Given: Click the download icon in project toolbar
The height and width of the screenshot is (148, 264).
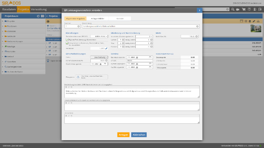Looking at the screenshot, I should click(258, 21).
